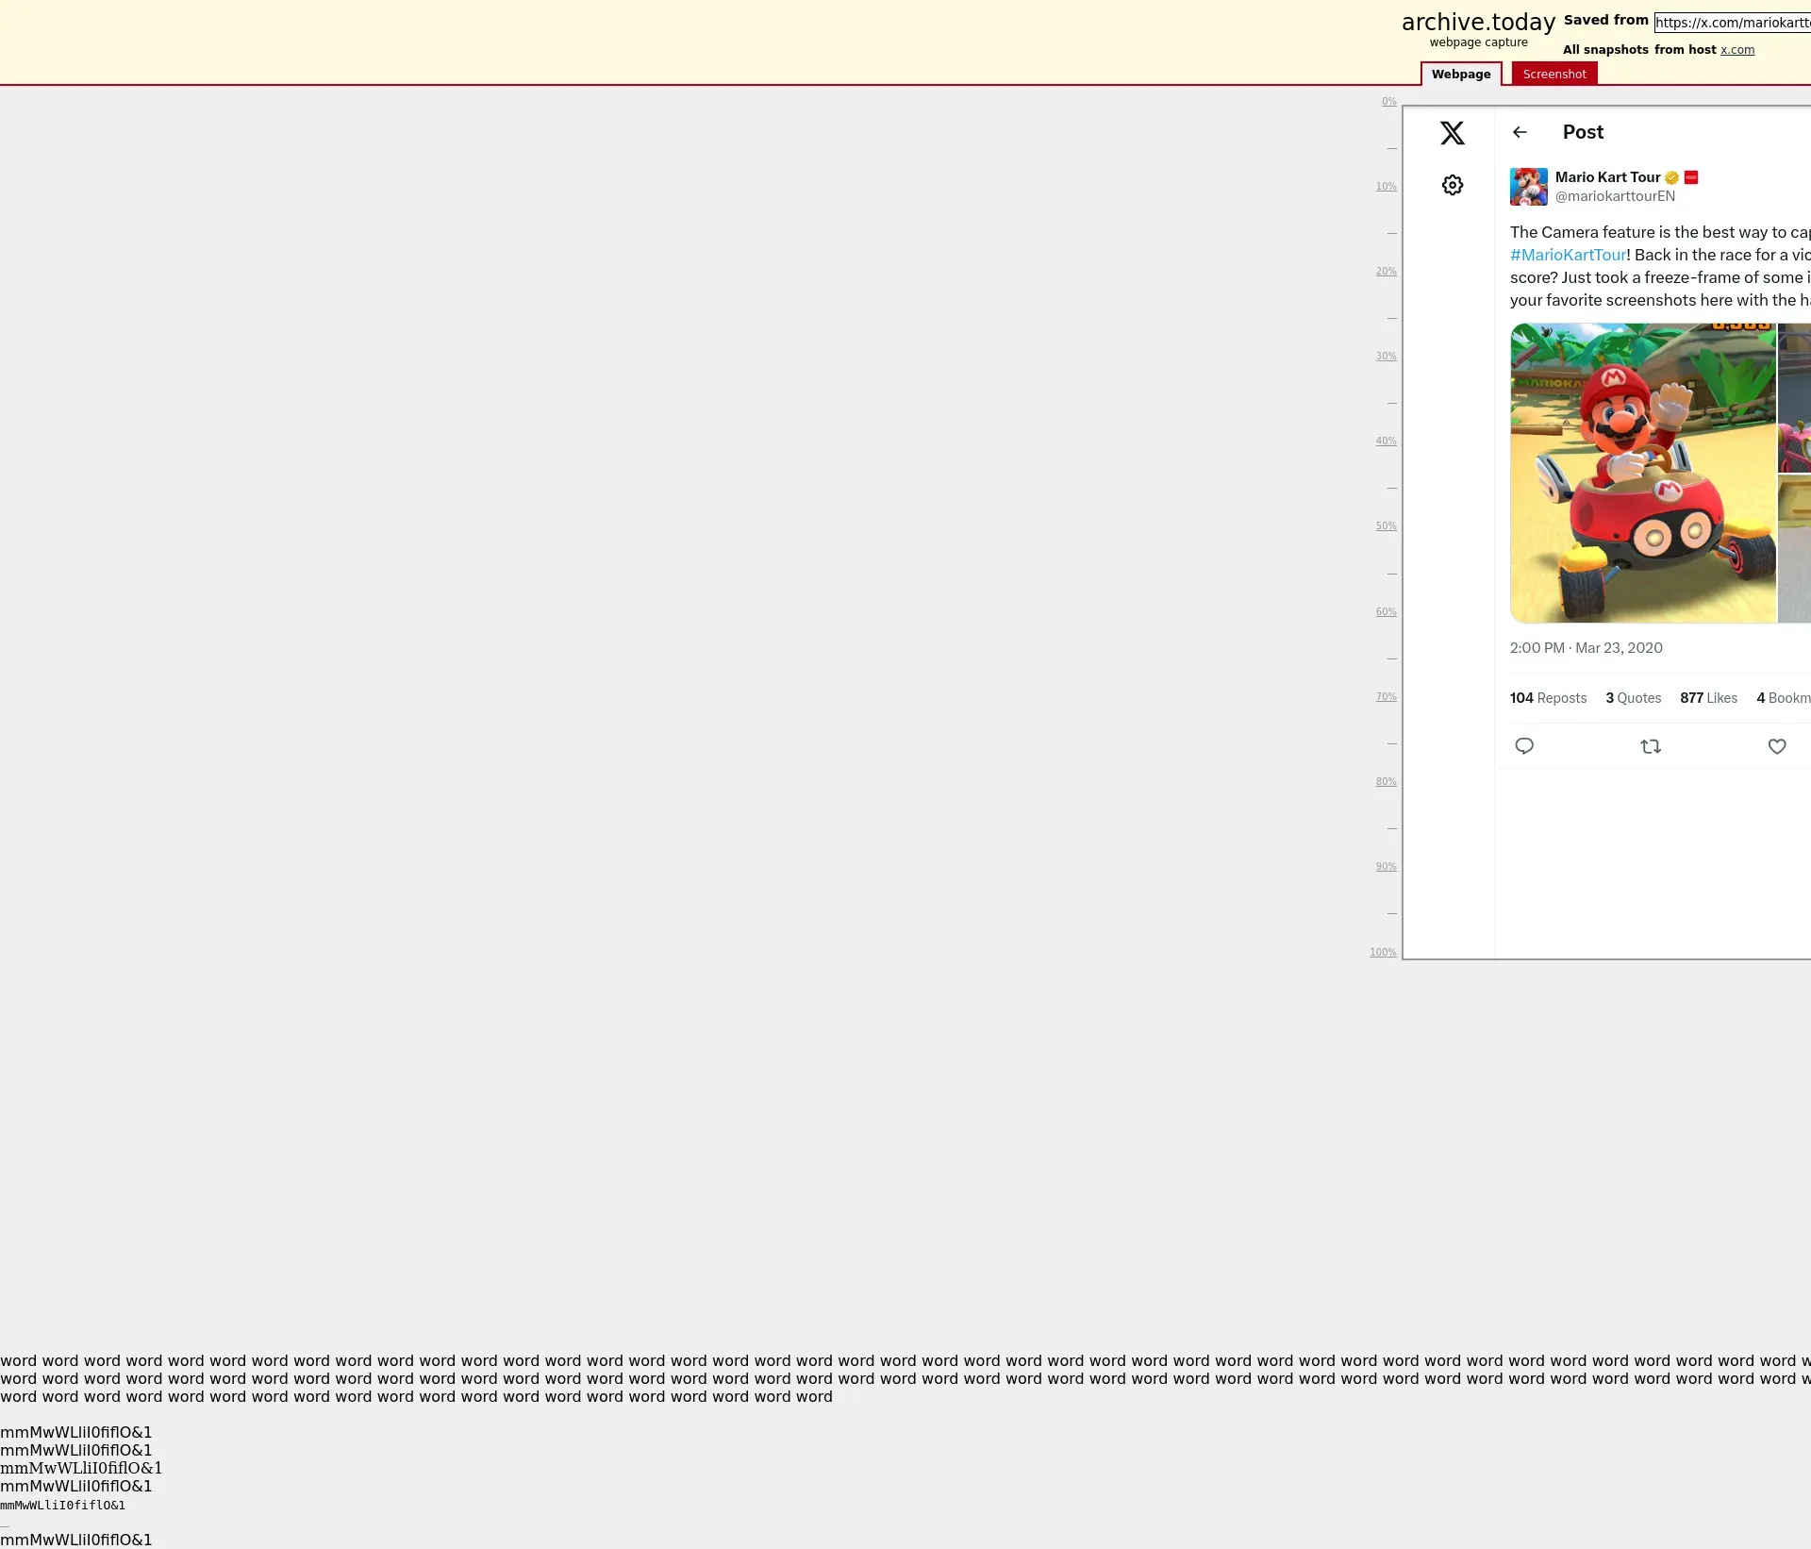Click the reply speech bubble icon
The image size is (1811, 1549).
pyautogui.click(x=1524, y=746)
